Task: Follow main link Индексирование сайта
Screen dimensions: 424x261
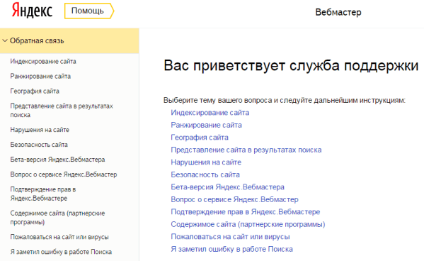Action: pyautogui.click(x=210, y=113)
